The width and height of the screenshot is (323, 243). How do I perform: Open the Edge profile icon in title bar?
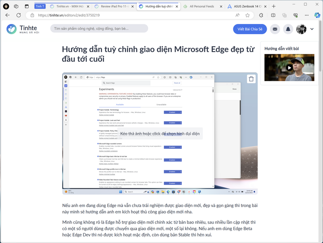[6, 6]
